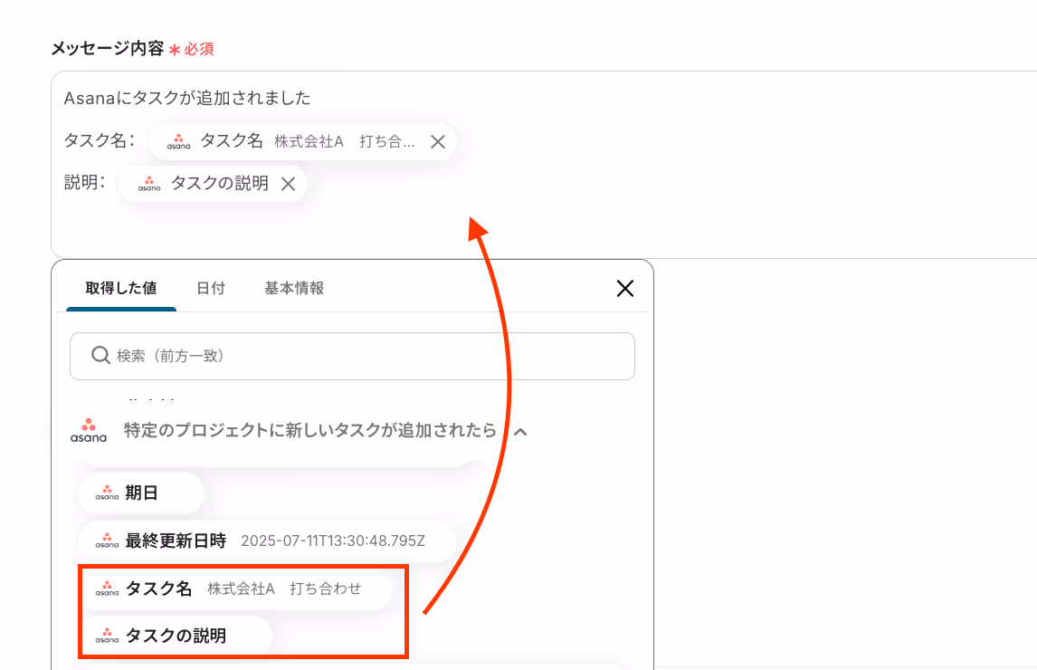This screenshot has width=1037, height=670.
Task: Select the 期日 value from the list
Action: pyautogui.click(x=141, y=493)
